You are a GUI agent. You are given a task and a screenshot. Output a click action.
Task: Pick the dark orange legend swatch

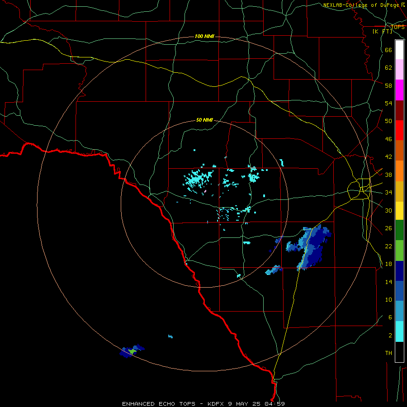pos(399,151)
